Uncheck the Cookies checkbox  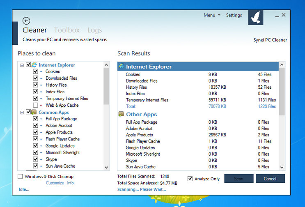35,71
